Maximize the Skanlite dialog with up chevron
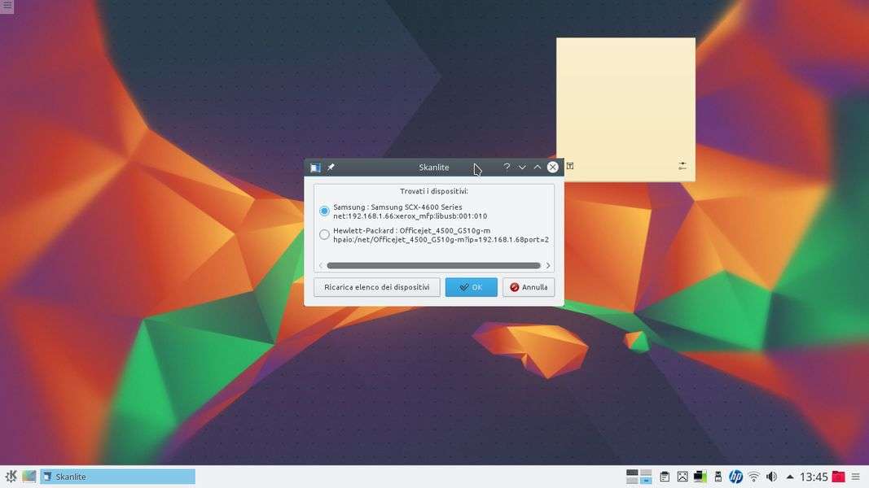Image resolution: width=869 pixels, height=488 pixels. [x=537, y=167]
